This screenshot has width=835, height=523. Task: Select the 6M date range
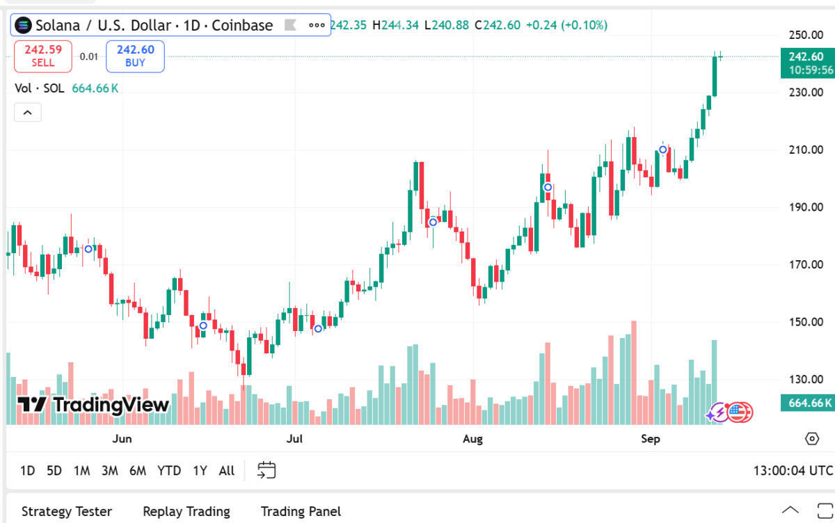pos(138,471)
